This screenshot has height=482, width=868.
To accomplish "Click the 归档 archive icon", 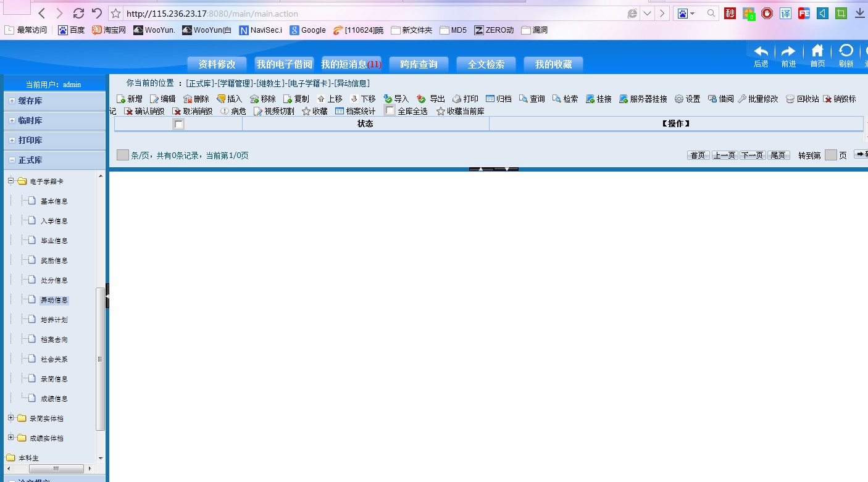I will [x=490, y=99].
